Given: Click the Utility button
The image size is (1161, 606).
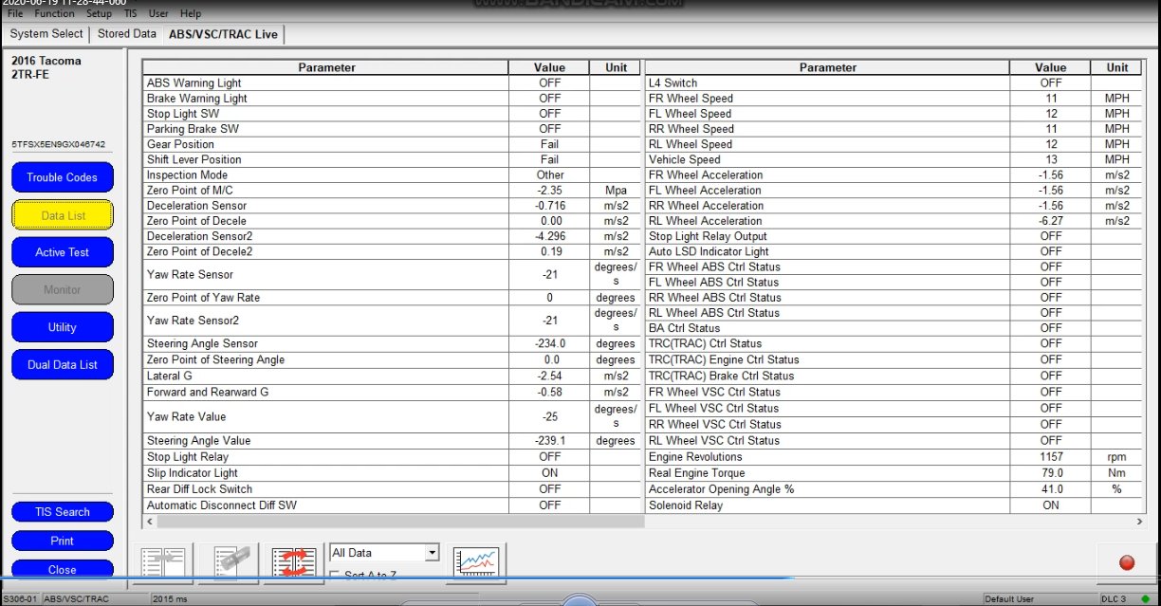Looking at the screenshot, I should coord(63,327).
